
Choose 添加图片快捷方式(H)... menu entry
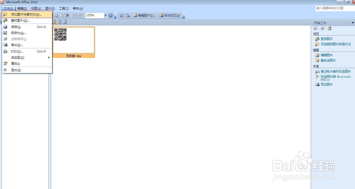coord(27,15)
